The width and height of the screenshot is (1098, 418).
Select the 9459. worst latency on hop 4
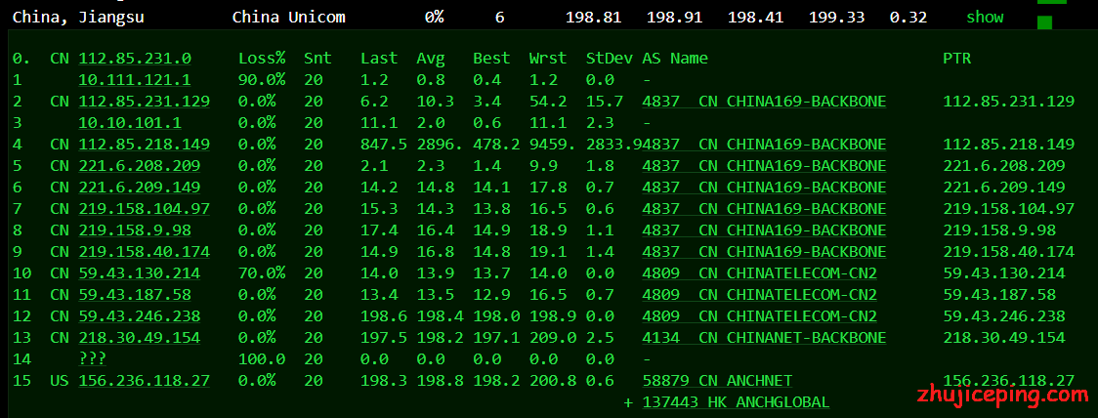(x=553, y=145)
